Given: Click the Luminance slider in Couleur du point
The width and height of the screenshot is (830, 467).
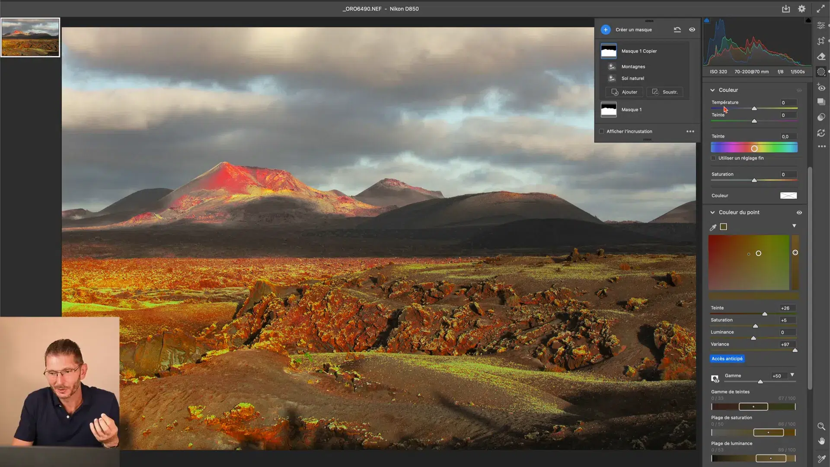Looking at the screenshot, I should pos(753,338).
